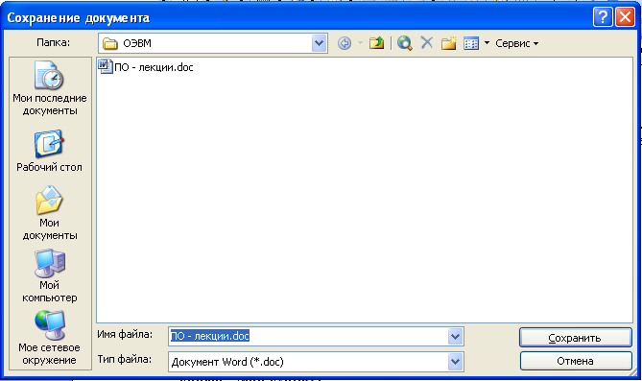The width and height of the screenshot is (642, 381).
Task: Open the Сервис menu
Action: pos(516,43)
